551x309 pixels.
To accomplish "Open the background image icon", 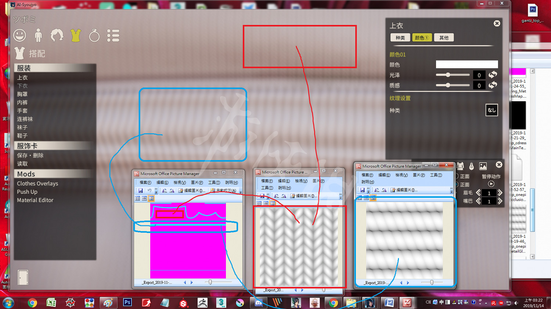I will (483, 167).
